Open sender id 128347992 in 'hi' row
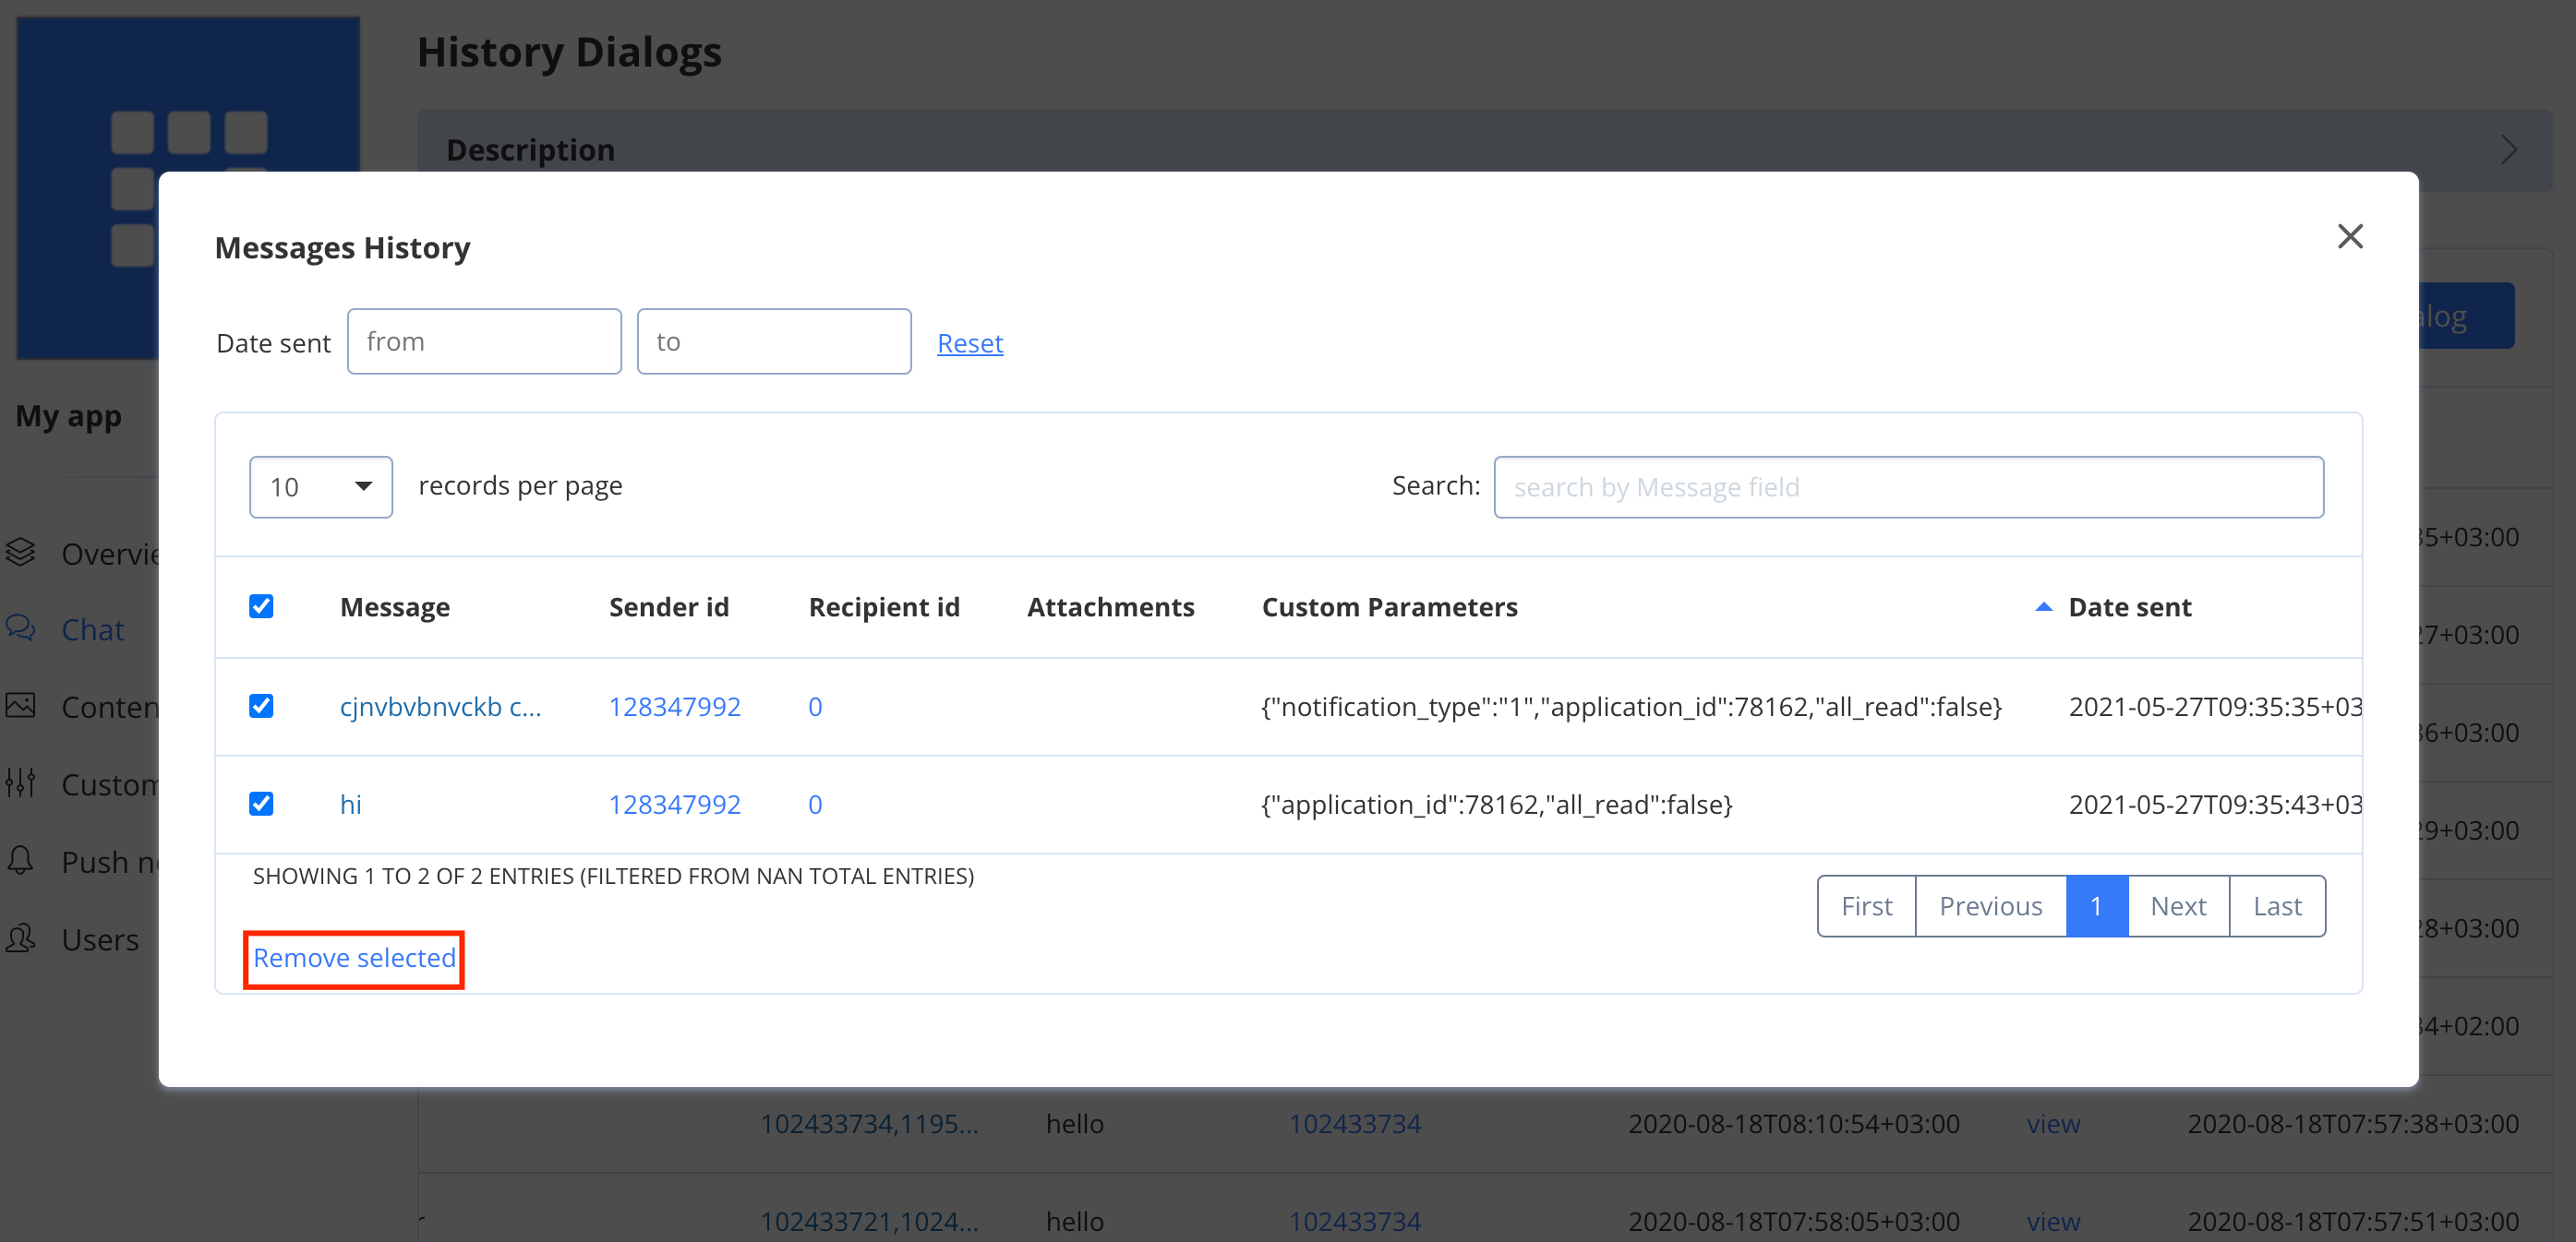The height and width of the screenshot is (1242, 2576). point(674,805)
